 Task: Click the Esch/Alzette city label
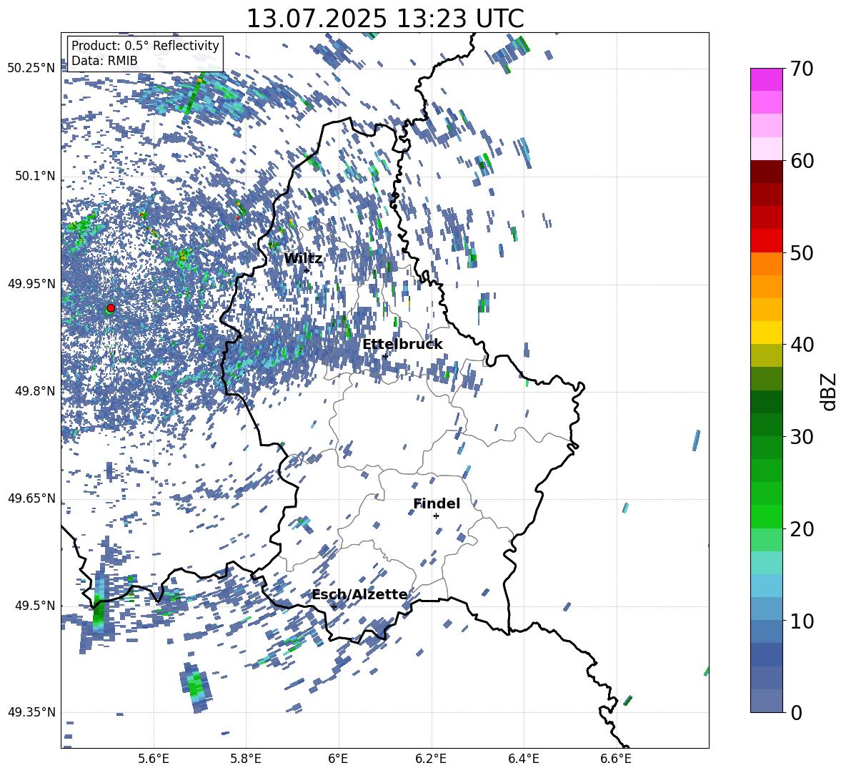[x=359, y=595]
